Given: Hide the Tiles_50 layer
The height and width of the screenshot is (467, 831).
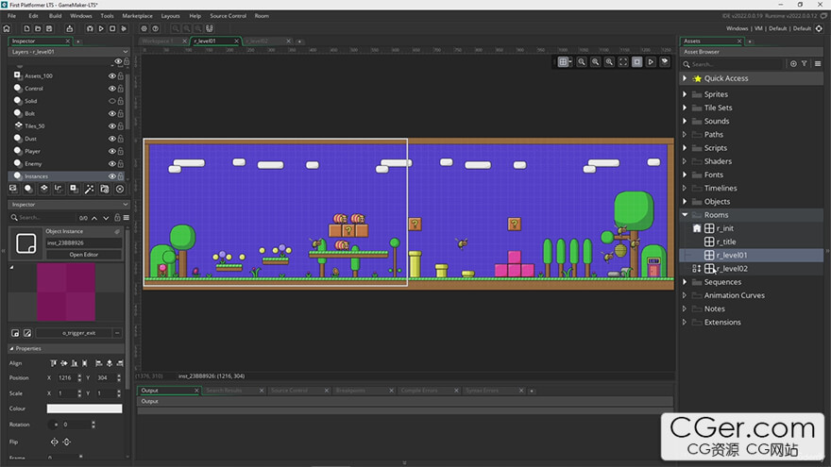Looking at the screenshot, I should (x=111, y=126).
